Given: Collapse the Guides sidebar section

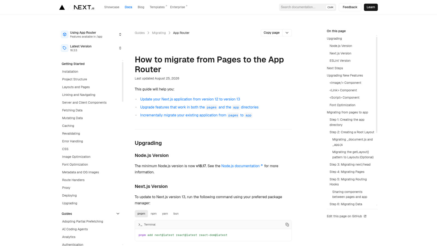Looking at the screenshot, I should 118,214.
